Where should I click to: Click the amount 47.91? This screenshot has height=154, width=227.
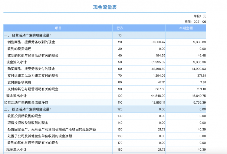(162, 82)
